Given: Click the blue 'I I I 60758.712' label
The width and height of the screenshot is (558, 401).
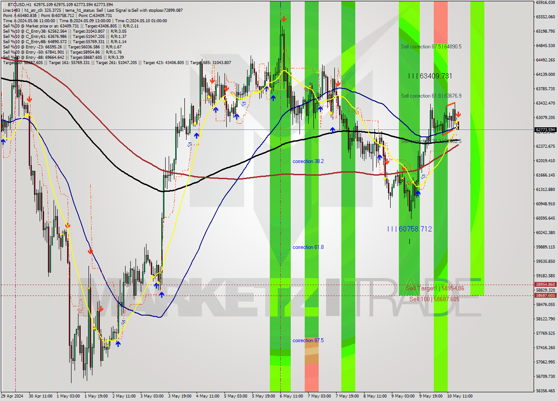Looking at the screenshot, I should pos(410,229).
